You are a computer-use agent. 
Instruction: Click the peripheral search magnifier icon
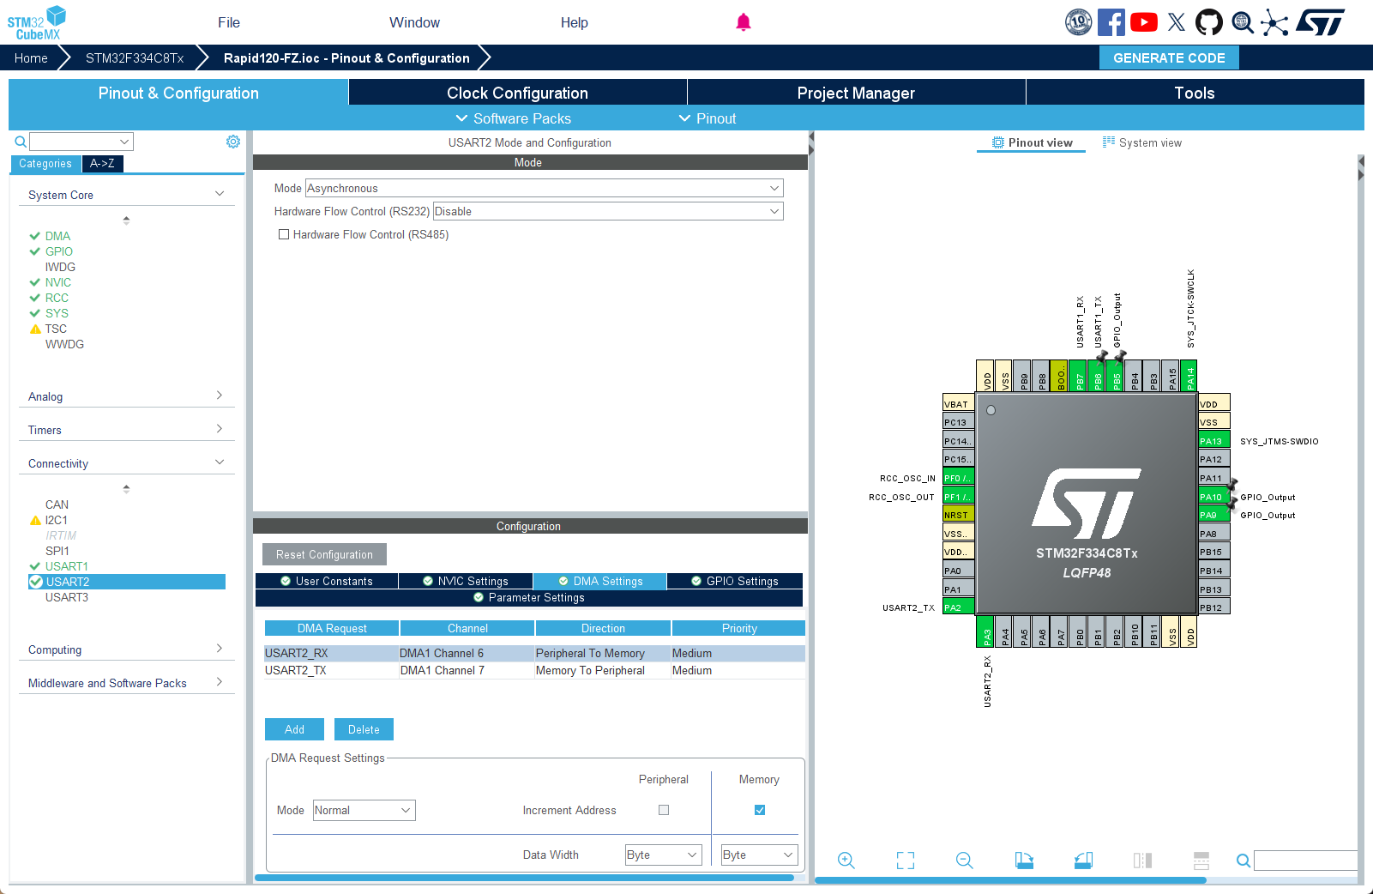21,142
